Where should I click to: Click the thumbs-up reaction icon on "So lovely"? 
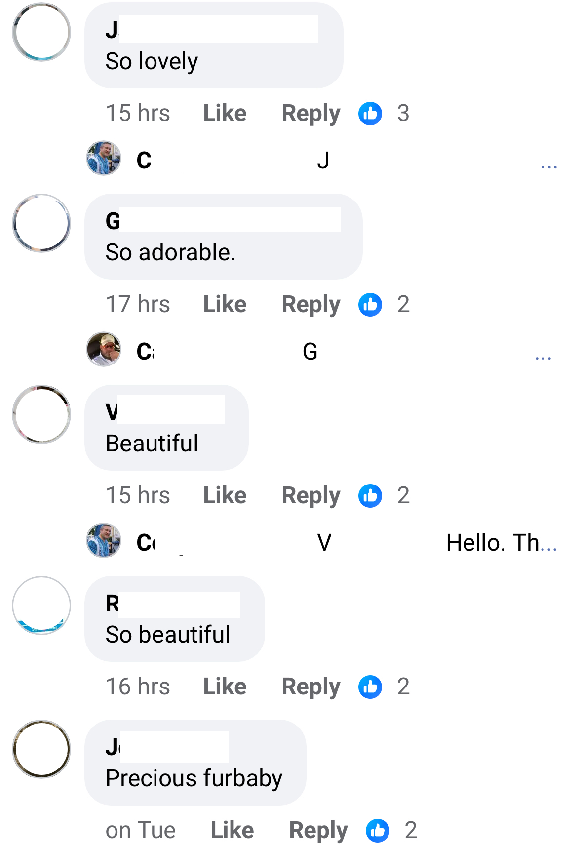[x=370, y=114]
